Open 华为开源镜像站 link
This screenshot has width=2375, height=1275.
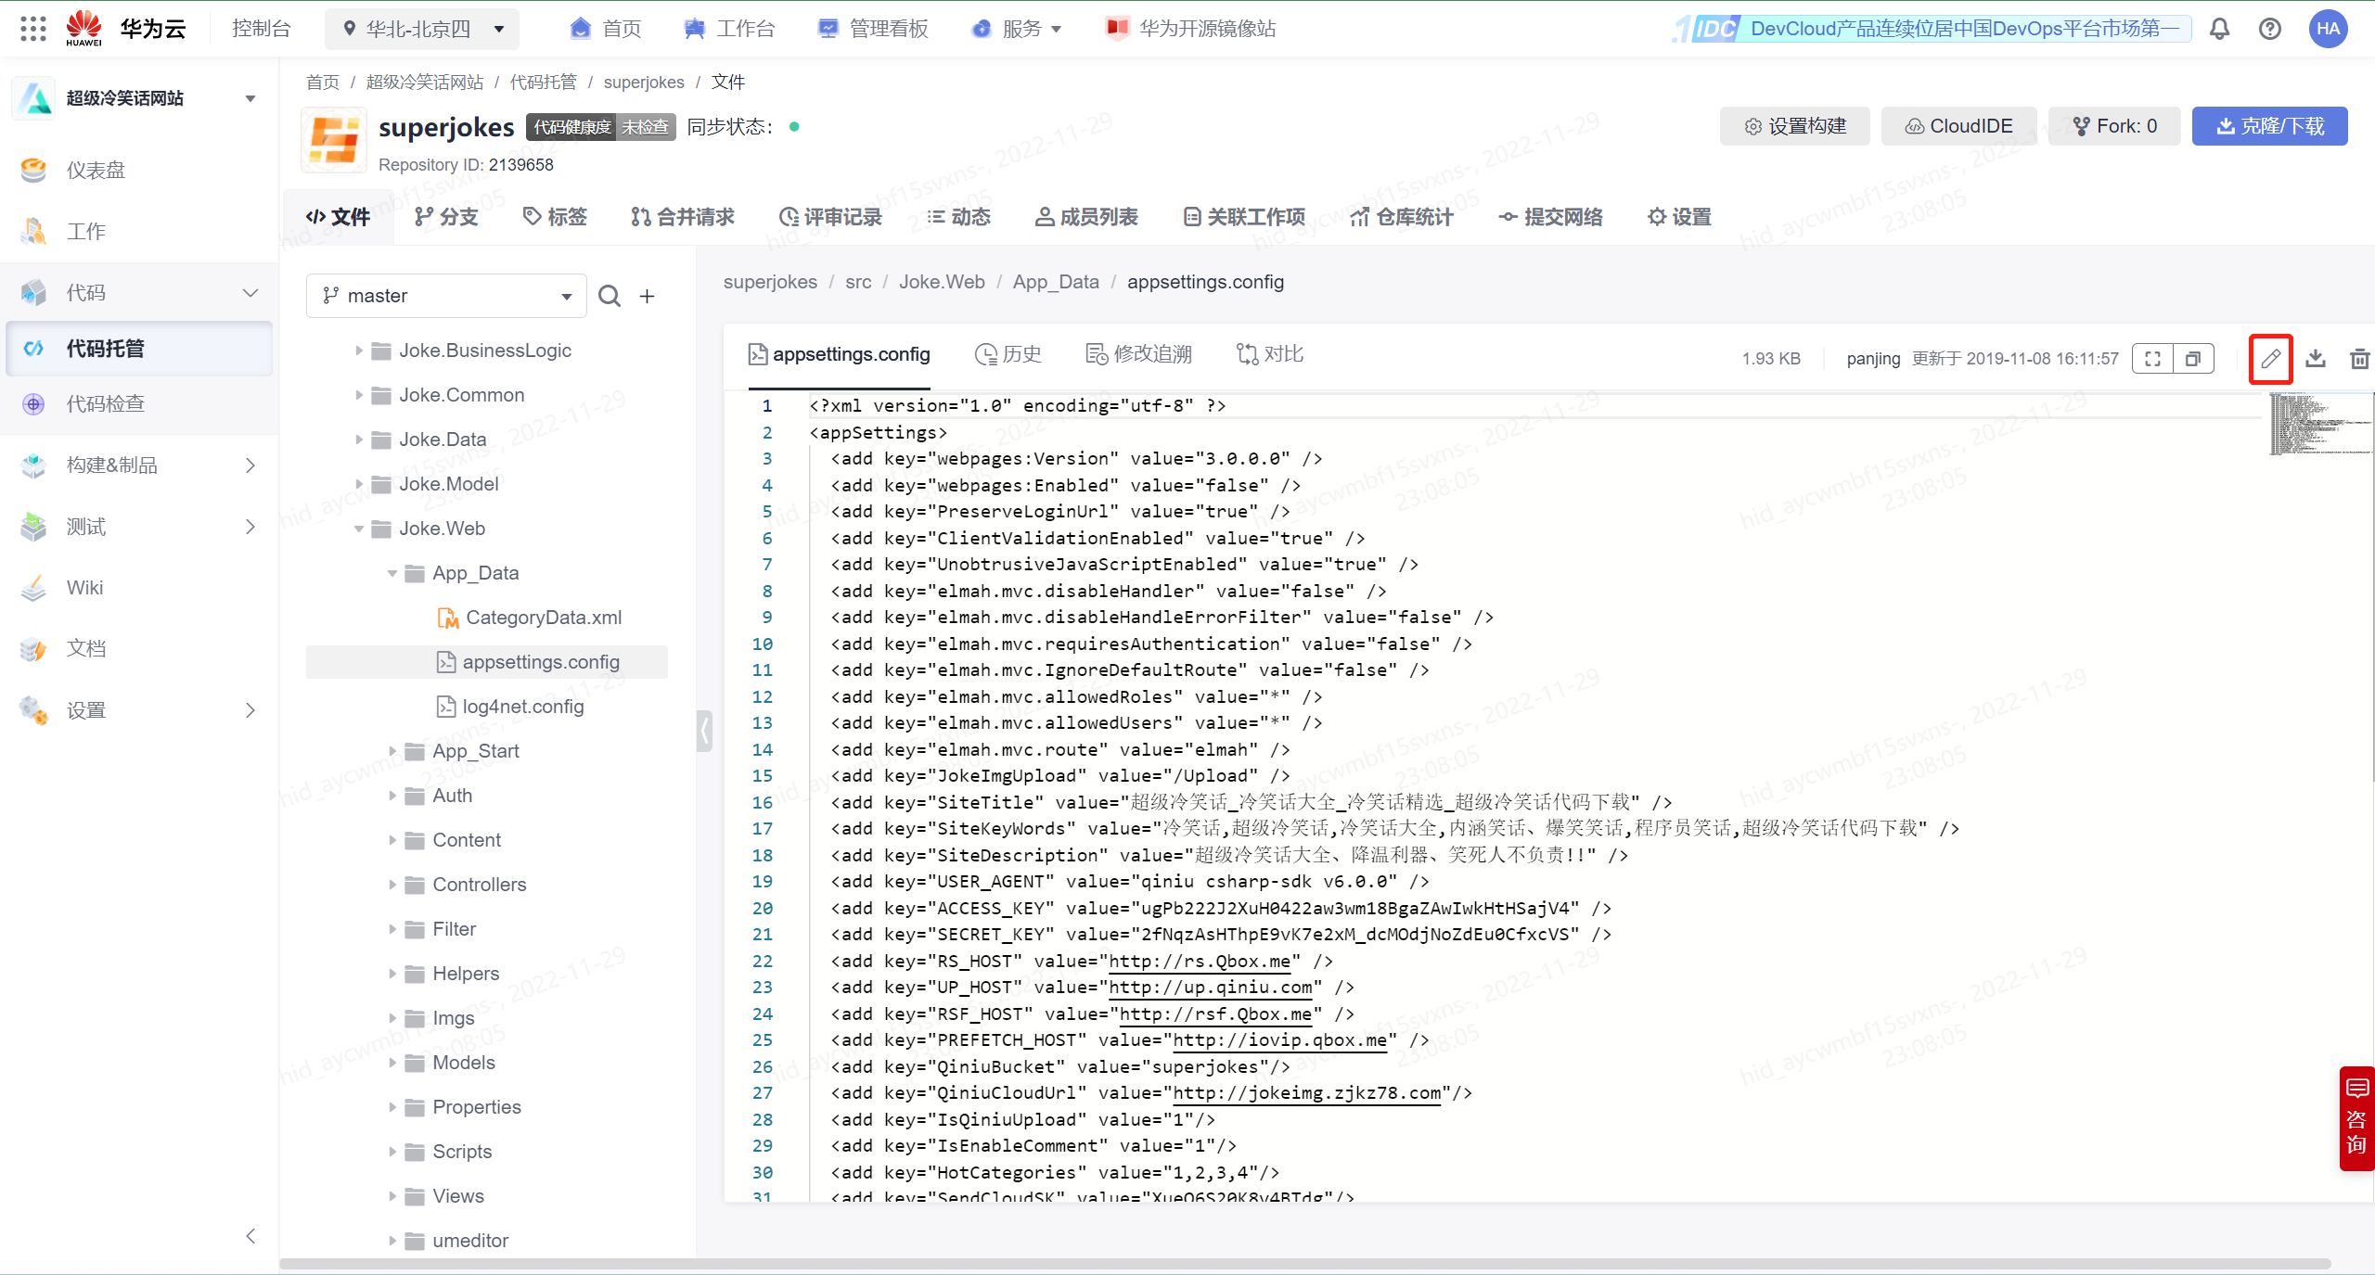1191,29
